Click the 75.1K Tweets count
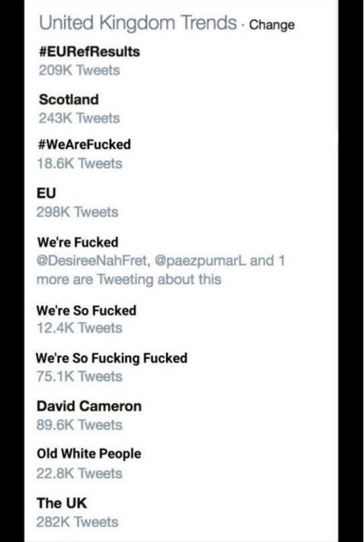 click(x=80, y=377)
